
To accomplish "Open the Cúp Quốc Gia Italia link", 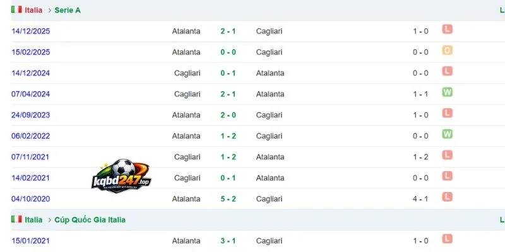I will [90, 220].
